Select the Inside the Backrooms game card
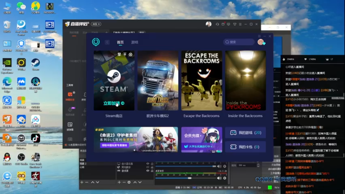 (245, 81)
